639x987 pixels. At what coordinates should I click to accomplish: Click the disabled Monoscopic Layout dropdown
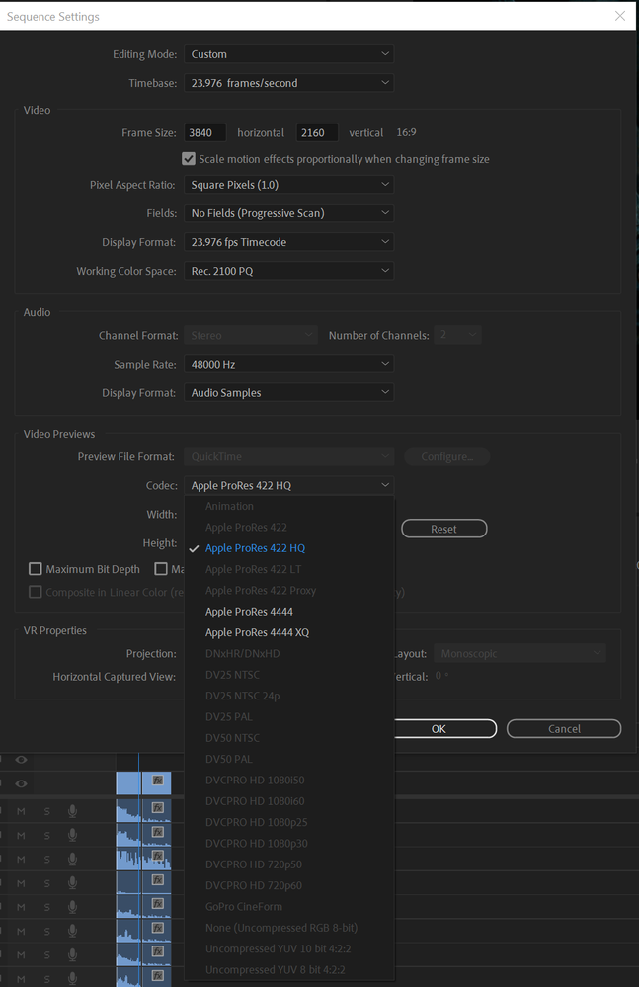point(520,653)
